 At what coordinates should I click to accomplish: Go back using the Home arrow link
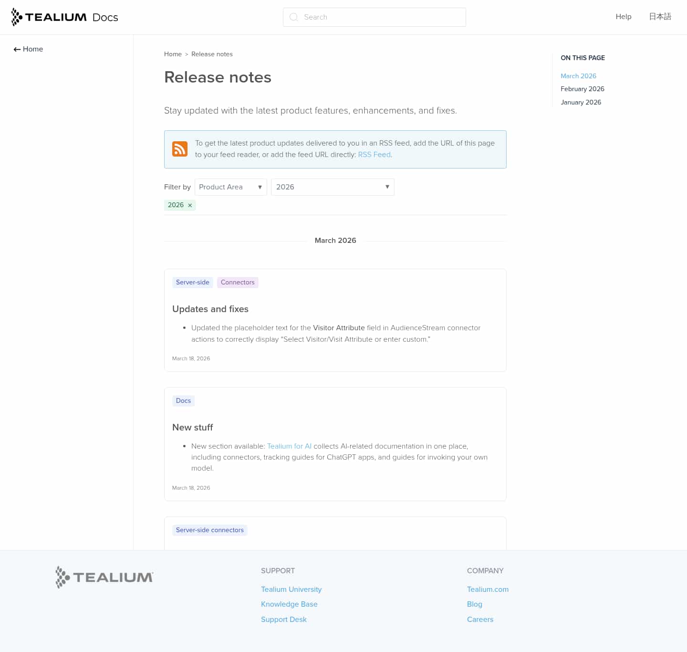tap(28, 49)
